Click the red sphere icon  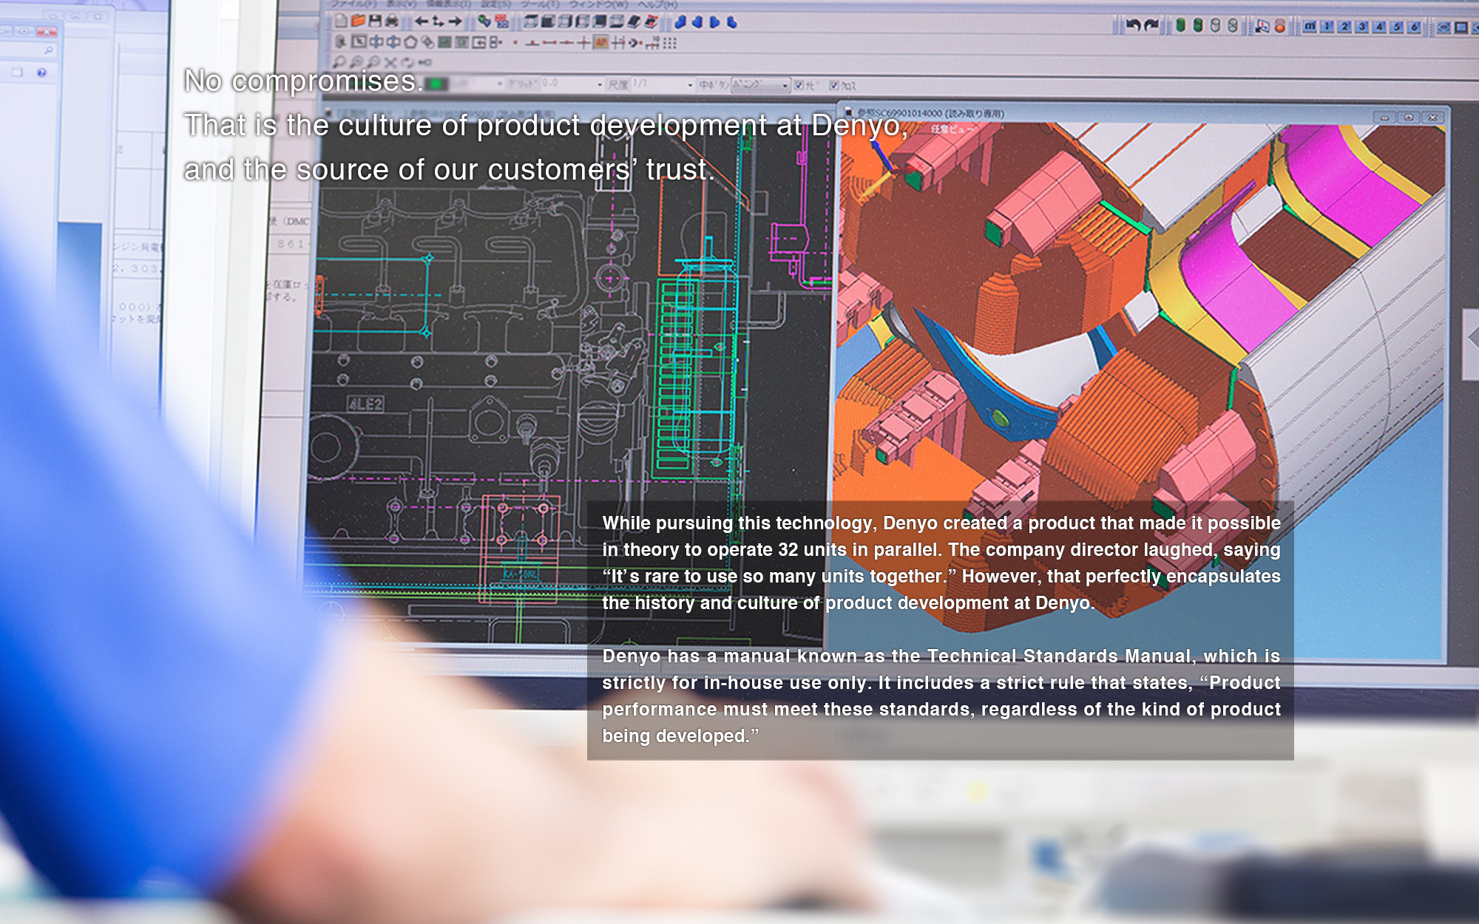(1280, 27)
